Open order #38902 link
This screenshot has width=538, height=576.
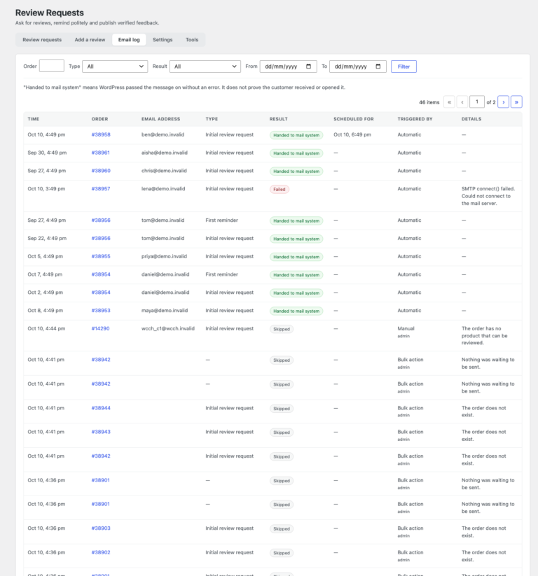(101, 552)
